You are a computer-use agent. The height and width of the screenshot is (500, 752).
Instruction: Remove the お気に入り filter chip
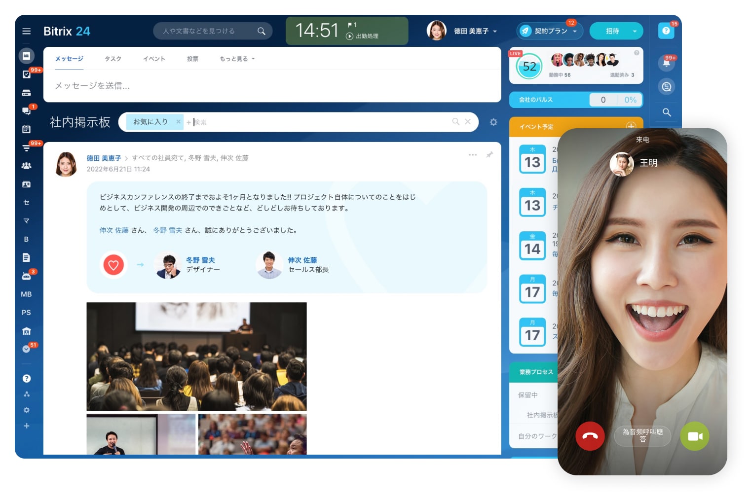click(x=178, y=122)
